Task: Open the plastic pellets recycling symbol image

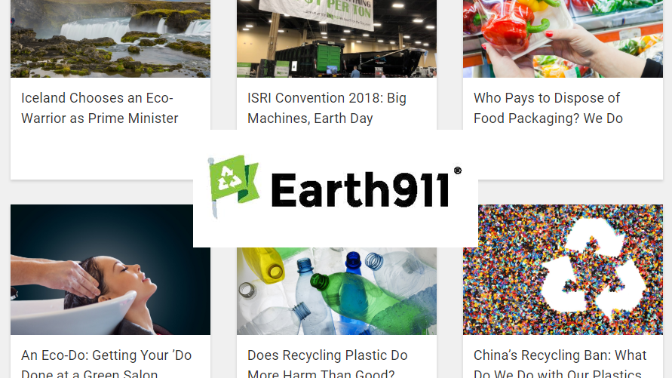Action: (570, 269)
